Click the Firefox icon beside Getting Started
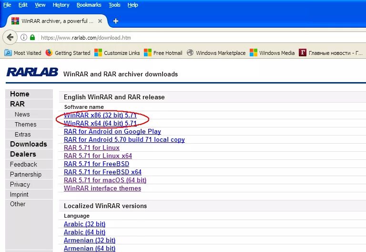The image size is (366, 252). 49,52
